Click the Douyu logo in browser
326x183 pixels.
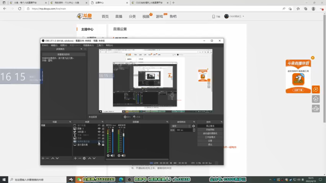click(x=84, y=16)
